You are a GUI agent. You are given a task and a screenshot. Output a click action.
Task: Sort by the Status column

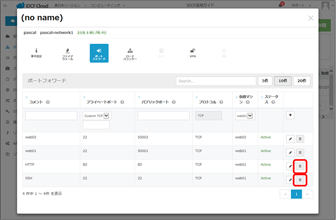pos(262,97)
